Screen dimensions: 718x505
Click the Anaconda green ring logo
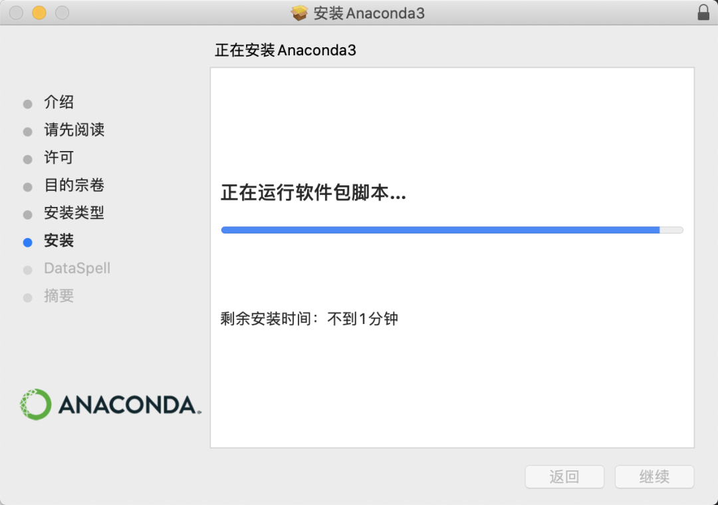pyautogui.click(x=35, y=404)
